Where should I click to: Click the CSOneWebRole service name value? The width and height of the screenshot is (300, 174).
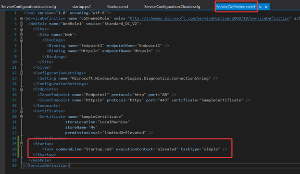pos(95,18)
